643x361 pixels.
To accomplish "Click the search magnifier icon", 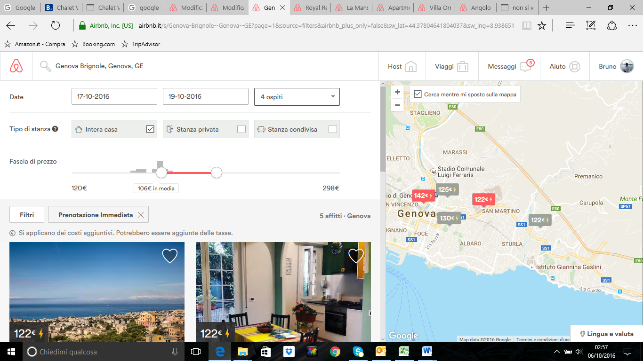I will 46,66.
